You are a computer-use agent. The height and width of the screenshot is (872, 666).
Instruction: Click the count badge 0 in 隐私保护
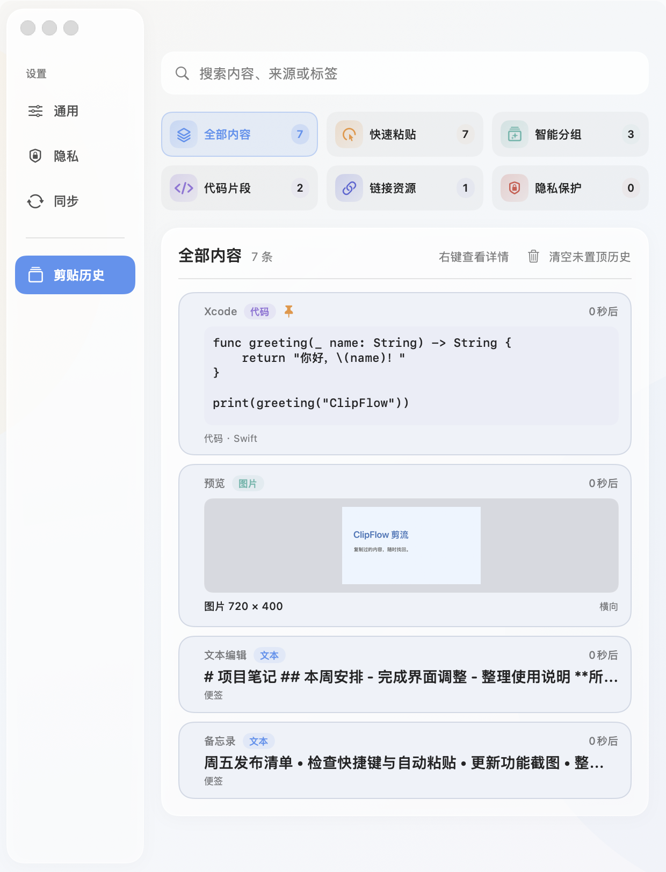point(631,188)
